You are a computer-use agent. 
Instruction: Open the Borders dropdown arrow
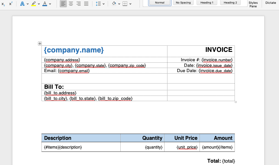(130, 4)
